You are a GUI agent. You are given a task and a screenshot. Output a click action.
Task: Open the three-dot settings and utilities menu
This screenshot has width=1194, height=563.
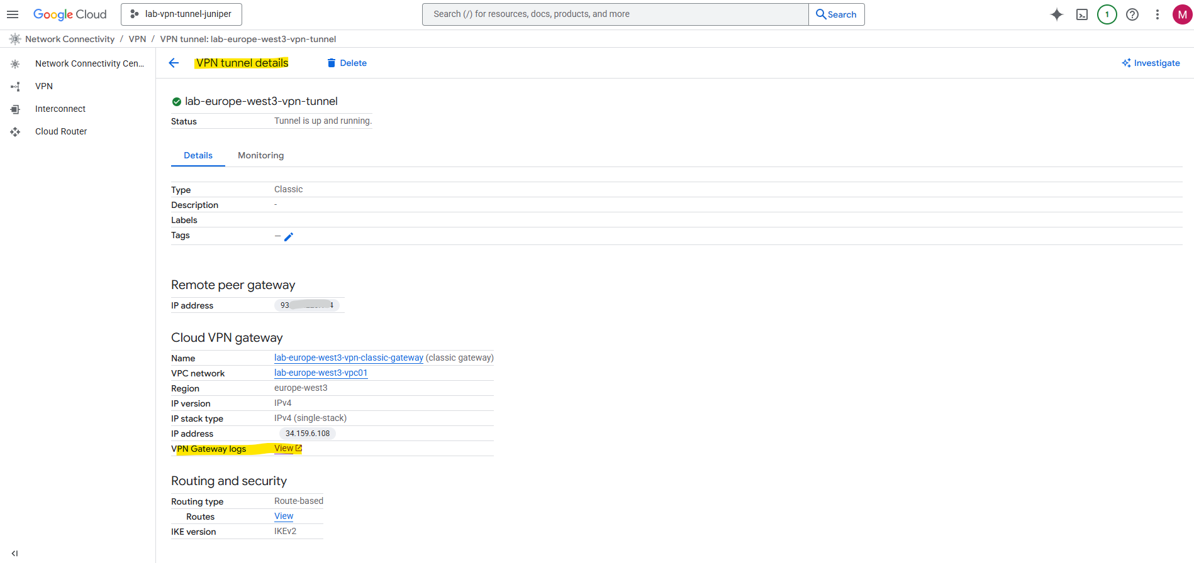(1158, 14)
